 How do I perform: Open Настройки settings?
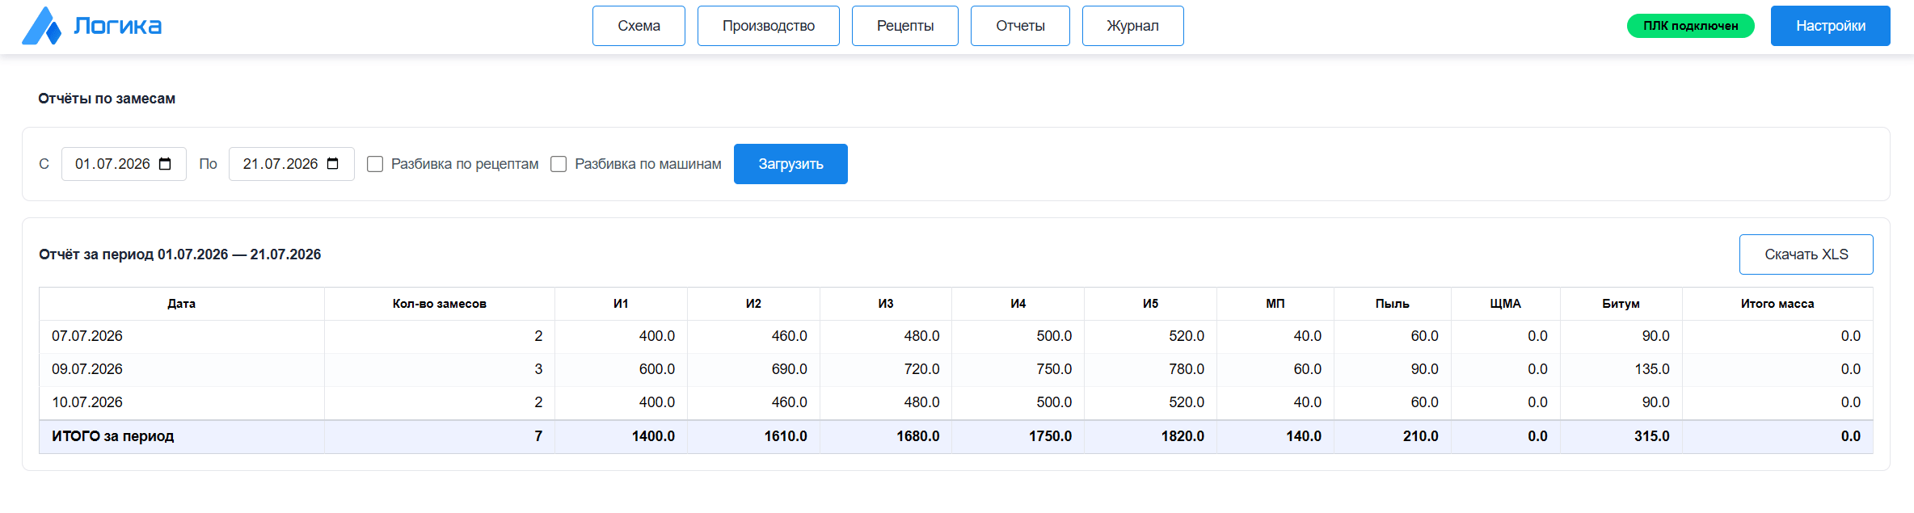click(x=1831, y=26)
